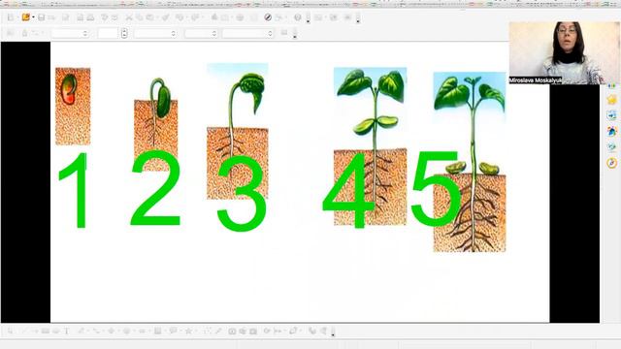Viewport: 621px width, 349px height.
Task: Select the sprouting bean picture, stage two
Action: click(x=156, y=124)
